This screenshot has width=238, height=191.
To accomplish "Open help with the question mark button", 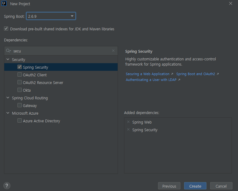I will point(7,186).
